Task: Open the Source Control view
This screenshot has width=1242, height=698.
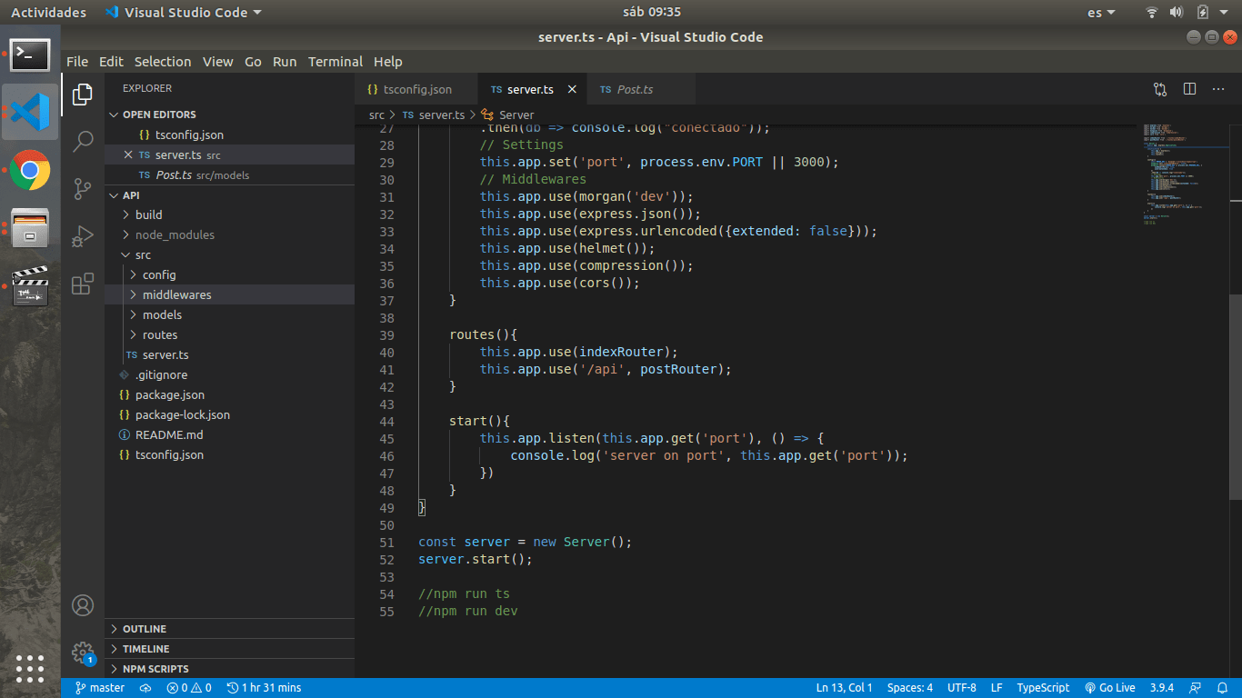Action: [83, 189]
